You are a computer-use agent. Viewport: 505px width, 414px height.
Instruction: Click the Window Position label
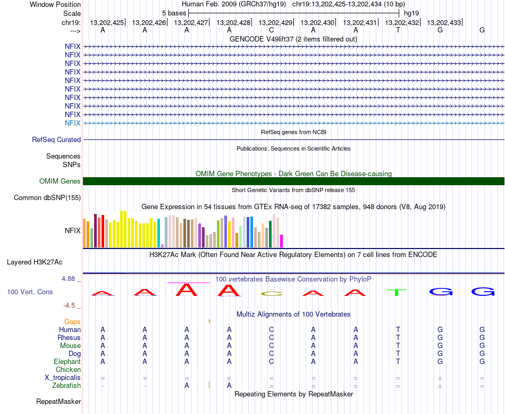55,4
